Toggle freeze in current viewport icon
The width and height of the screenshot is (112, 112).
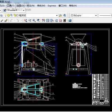(11, 15)
